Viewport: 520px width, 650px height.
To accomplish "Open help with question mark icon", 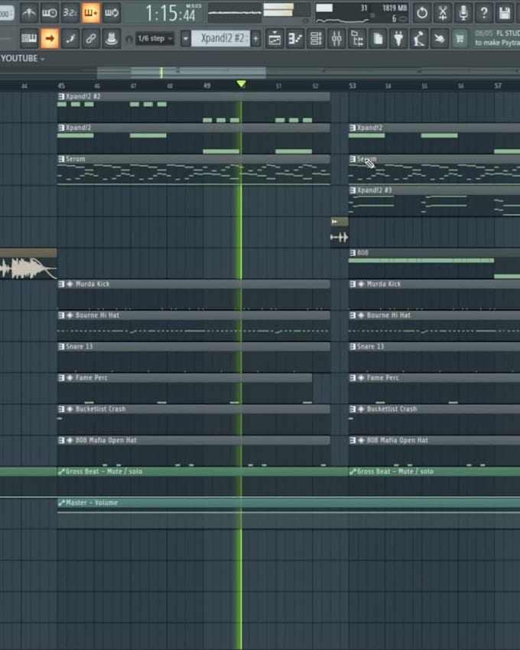I will (484, 13).
